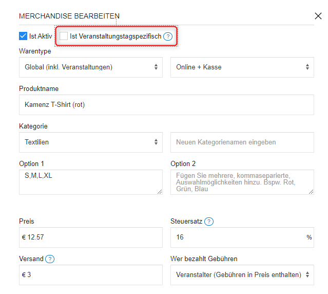Open the Online + Kasse dropdown

pyautogui.click(x=242, y=67)
